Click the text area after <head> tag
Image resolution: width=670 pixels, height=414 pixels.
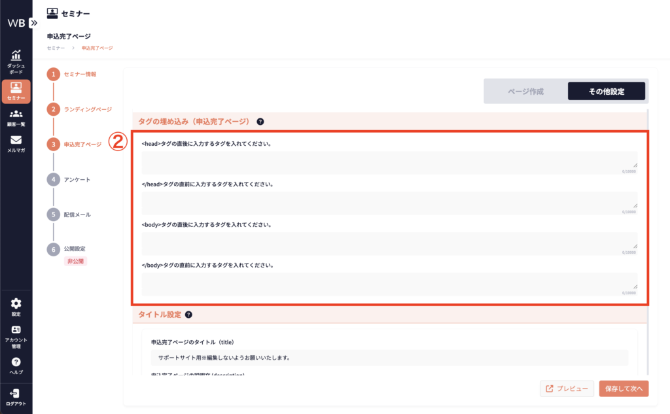(389, 162)
